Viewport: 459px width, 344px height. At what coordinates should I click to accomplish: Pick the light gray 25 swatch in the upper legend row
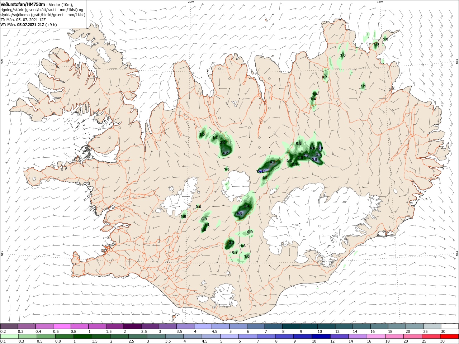pyautogui.click(x=432, y=326)
